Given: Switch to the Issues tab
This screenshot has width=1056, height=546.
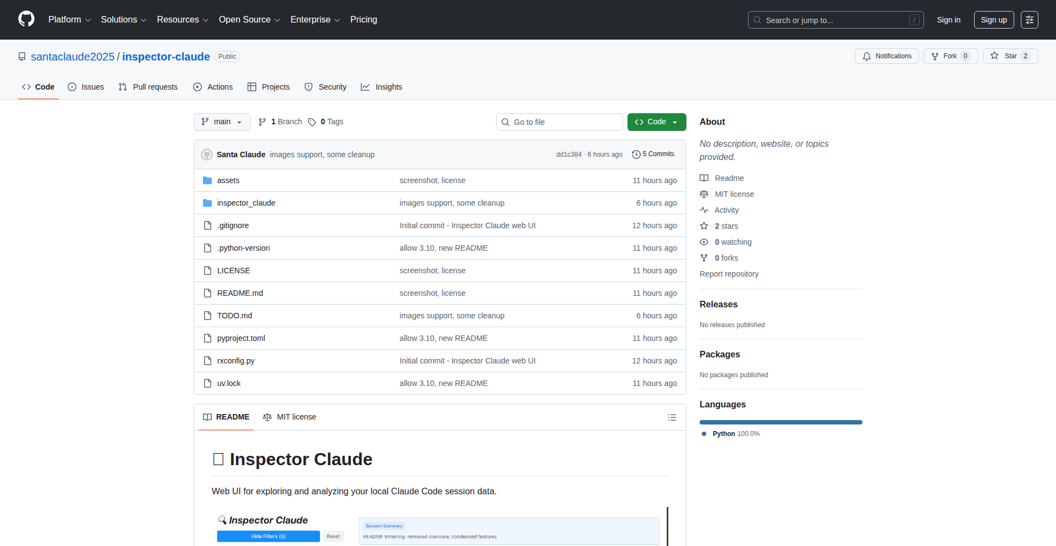Looking at the screenshot, I should (x=86, y=87).
